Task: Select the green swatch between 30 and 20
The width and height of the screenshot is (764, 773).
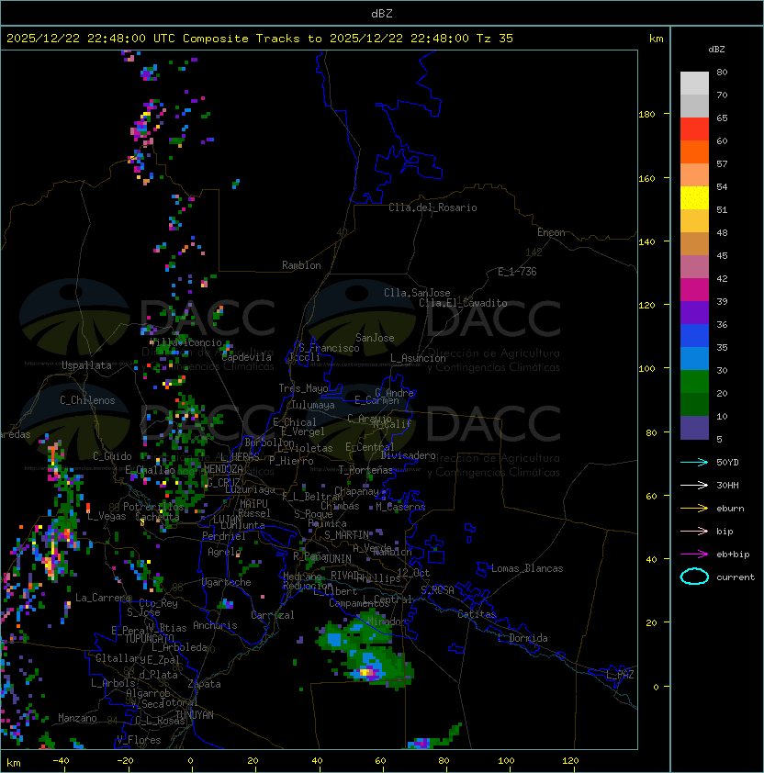Action: (694, 382)
